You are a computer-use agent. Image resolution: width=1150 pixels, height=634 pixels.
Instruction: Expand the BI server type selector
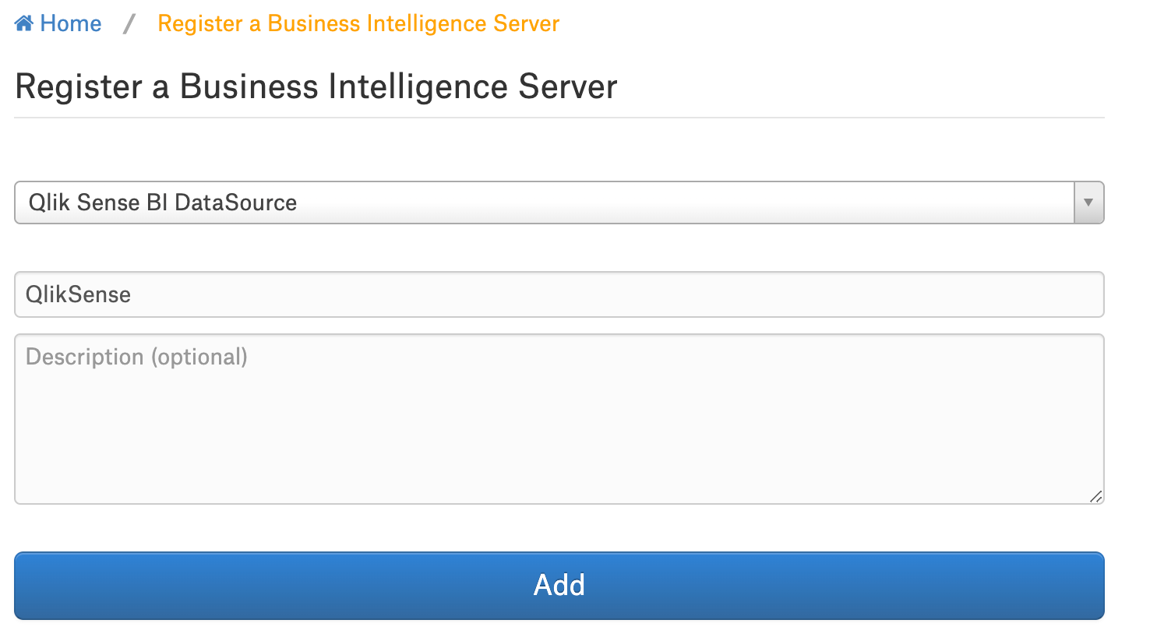coord(559,203)
